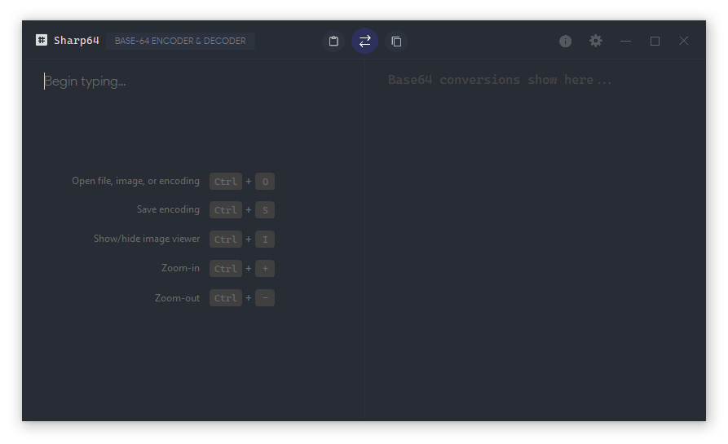Click the 'I' key badge
Screen dimensions: 728x444
click(265, 239)
